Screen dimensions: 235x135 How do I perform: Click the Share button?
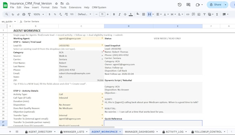(215, 4)
